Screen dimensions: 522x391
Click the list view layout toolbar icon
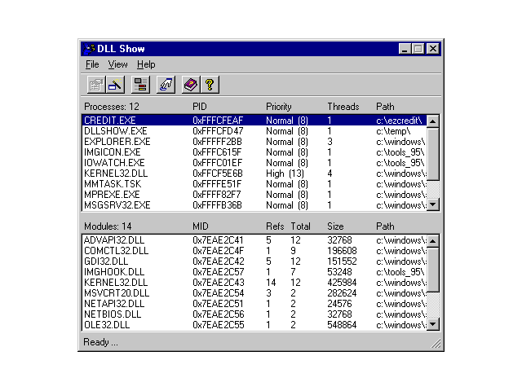click(x=141, y=84)
